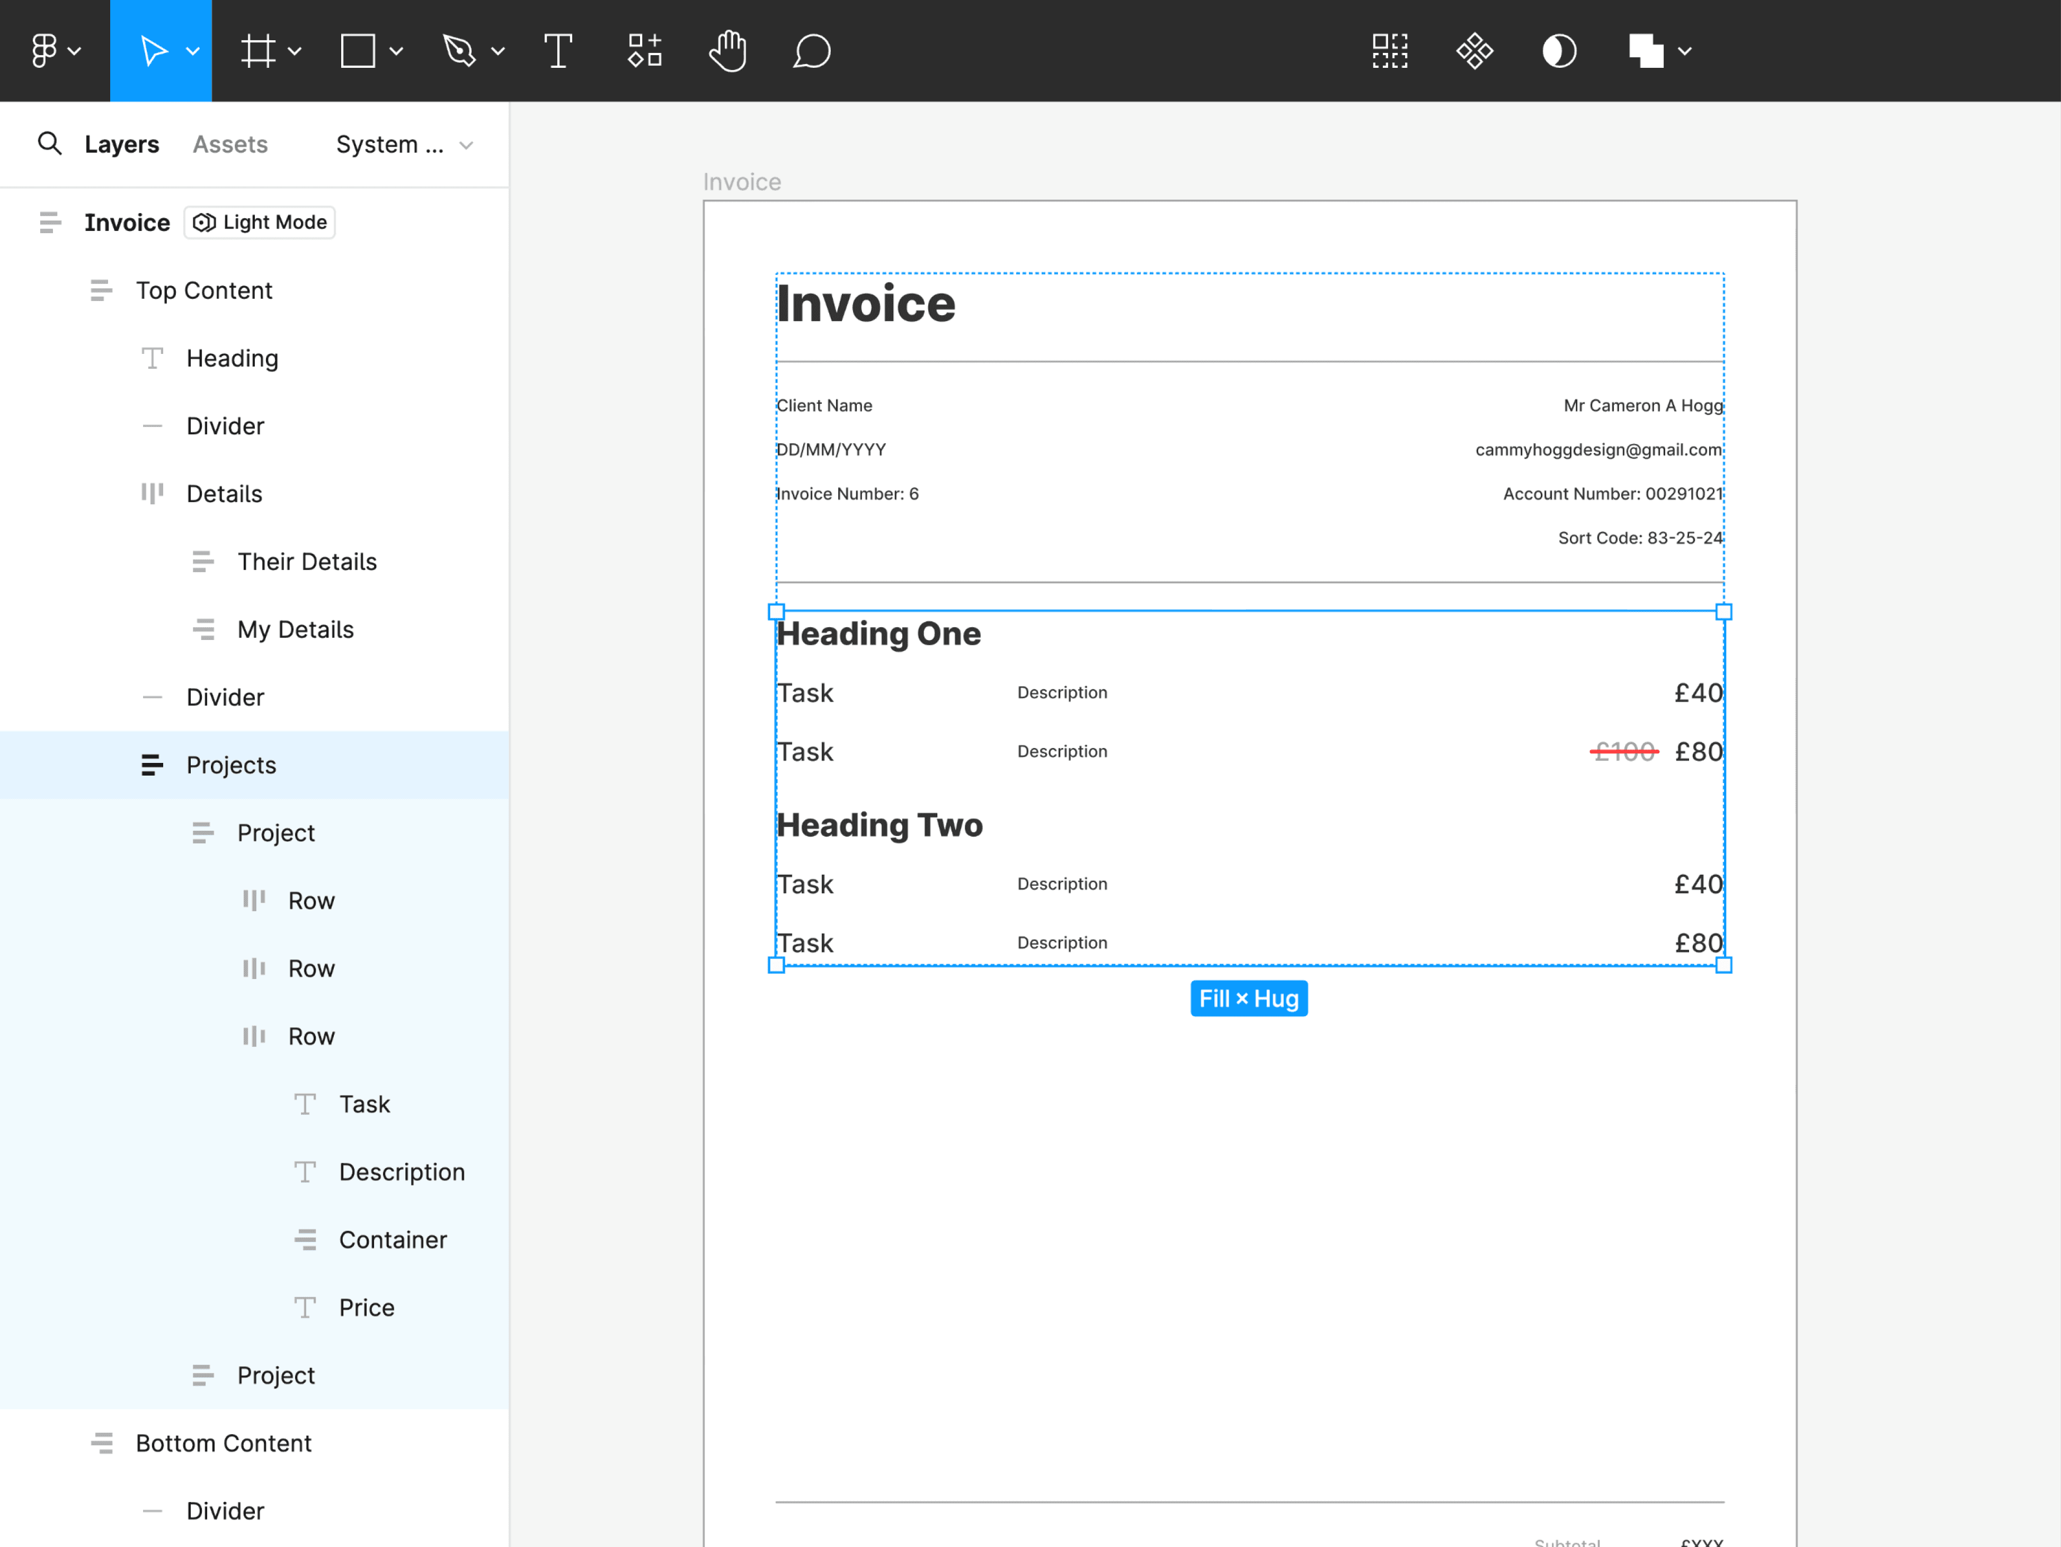Activate the Comment tool
Image resolution: width=2061 pixels, height=1547 pixels.
(812, 50)
